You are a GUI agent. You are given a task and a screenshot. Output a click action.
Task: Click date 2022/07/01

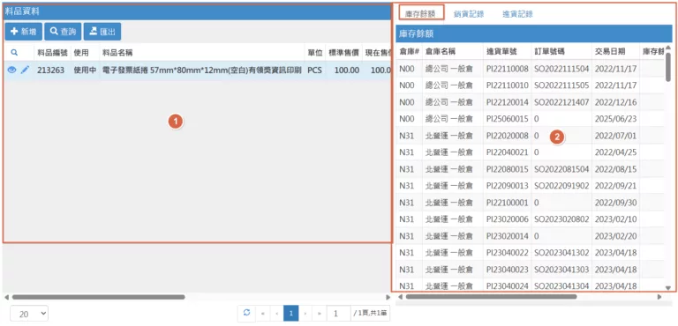coord(615,136)
